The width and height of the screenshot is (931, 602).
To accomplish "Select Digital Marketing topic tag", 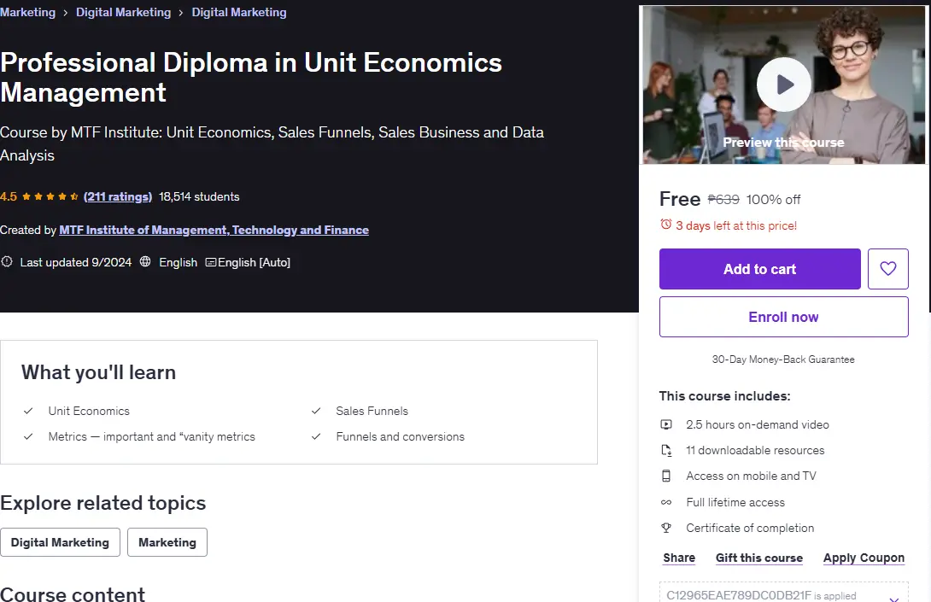I will point(60,542).
